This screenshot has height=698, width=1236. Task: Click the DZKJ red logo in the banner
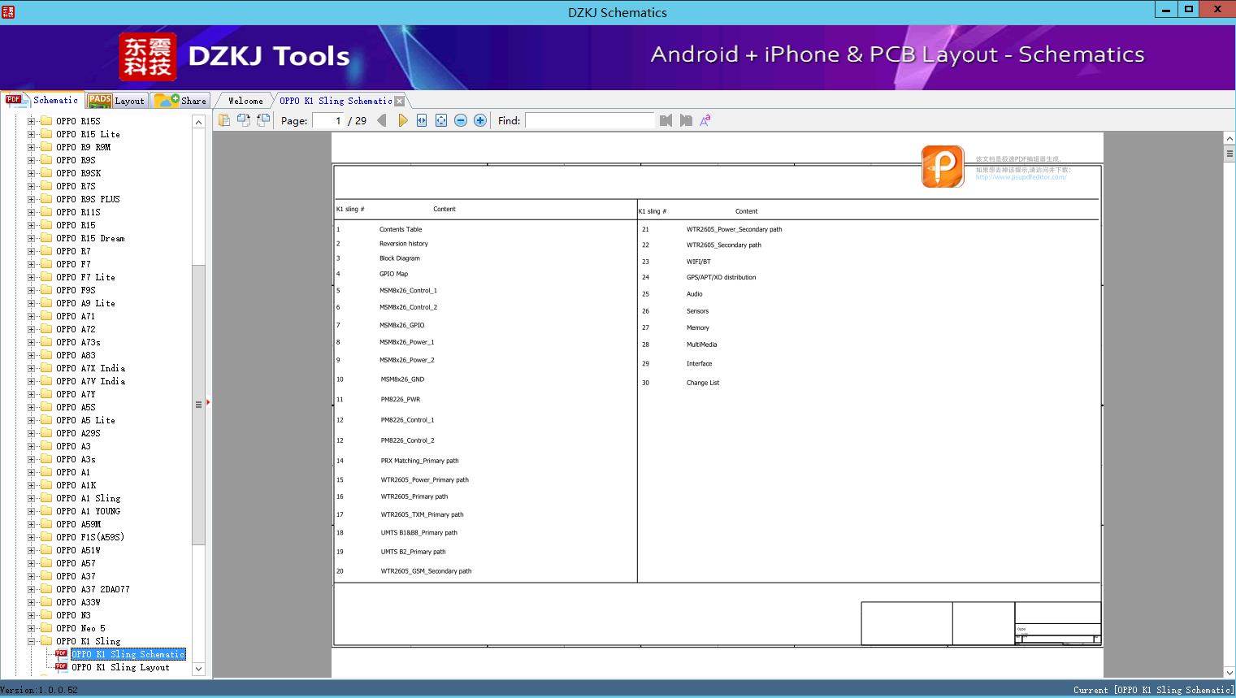pyautogui.click(x=147, y=57)
